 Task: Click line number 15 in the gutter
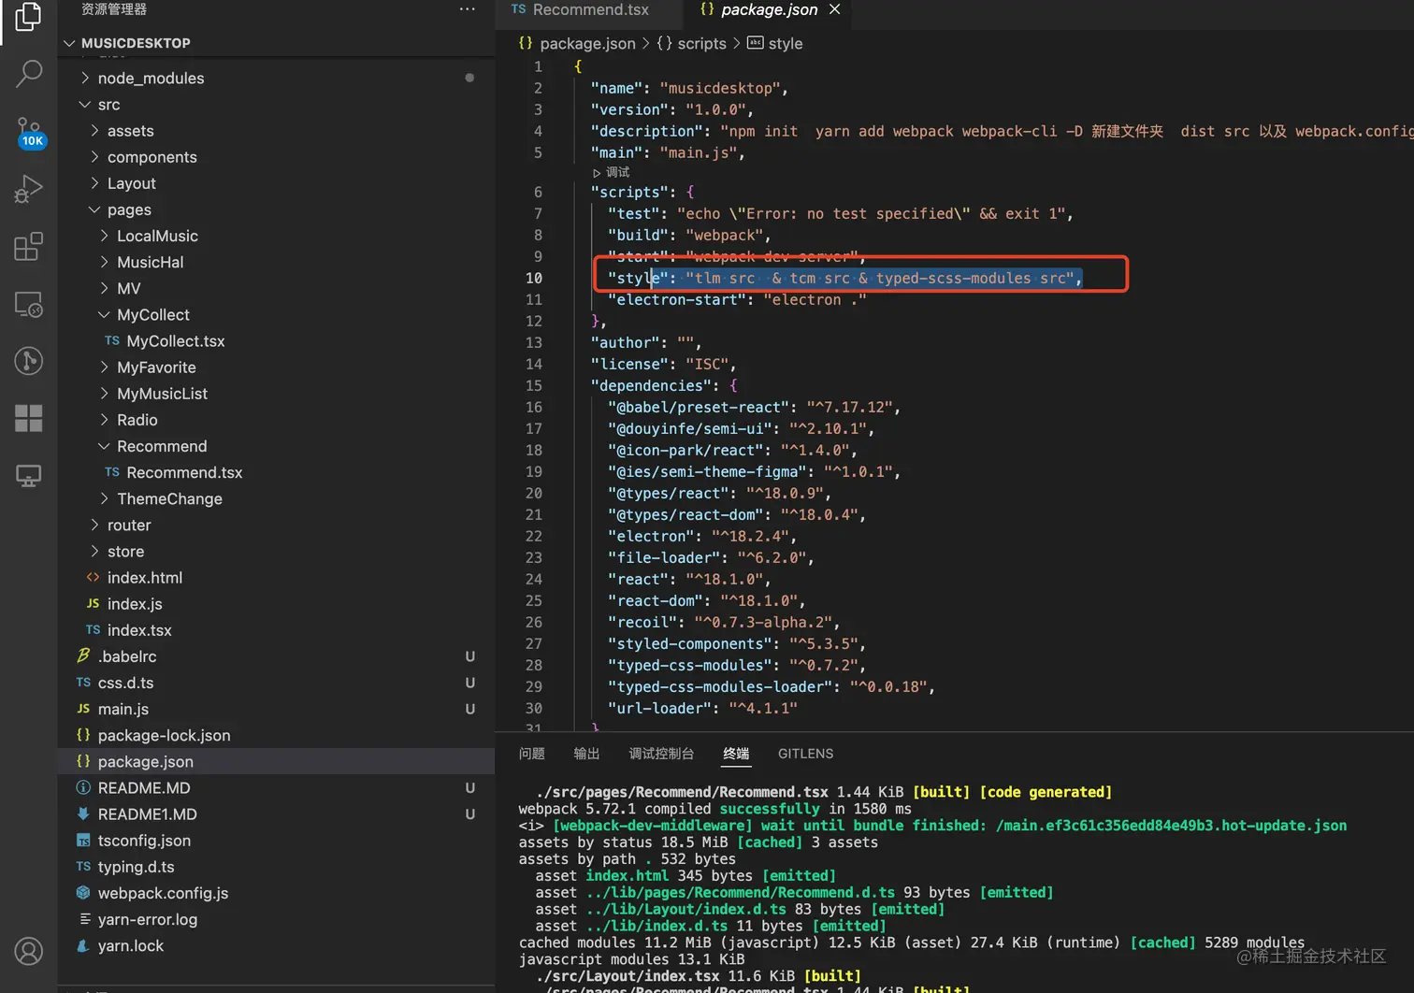click(533, 385)
